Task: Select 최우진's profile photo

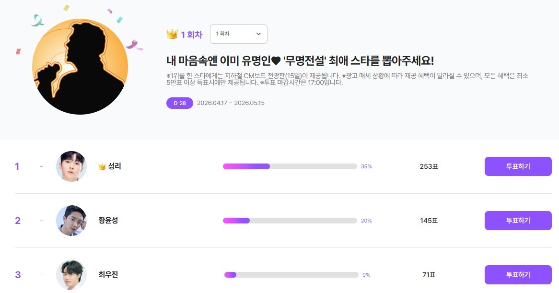Action: click(x=71, y=274)
